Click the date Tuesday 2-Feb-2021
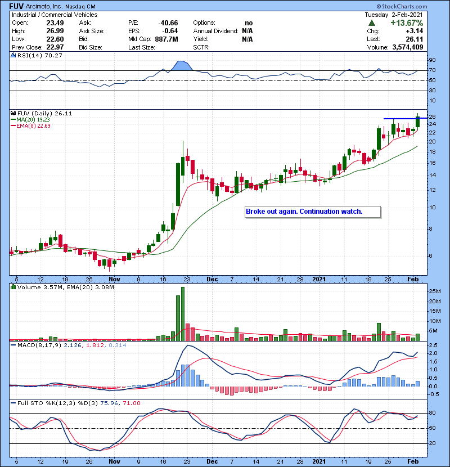Screen dimensions: 450x467 (394, 15)
